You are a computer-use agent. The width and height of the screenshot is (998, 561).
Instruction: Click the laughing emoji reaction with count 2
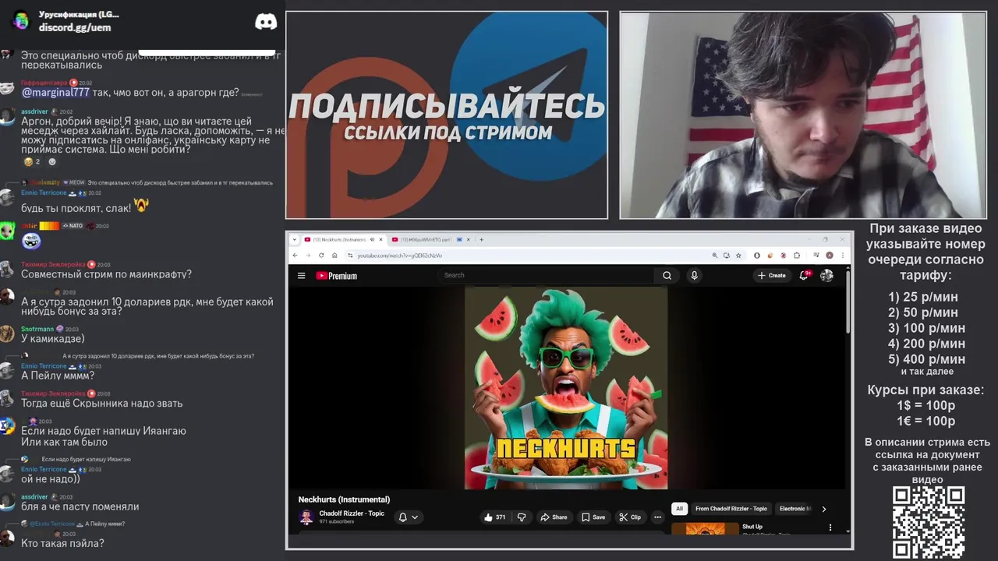click(x=33, y=162)
